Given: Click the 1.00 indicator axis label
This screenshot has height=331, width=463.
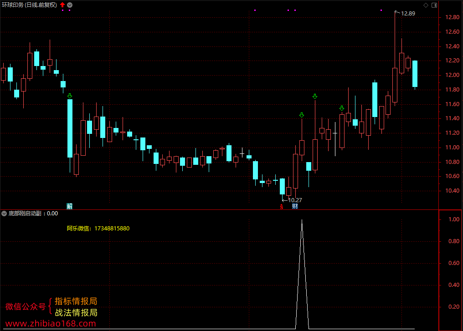Looking at the screenshot, I should 454,219.
